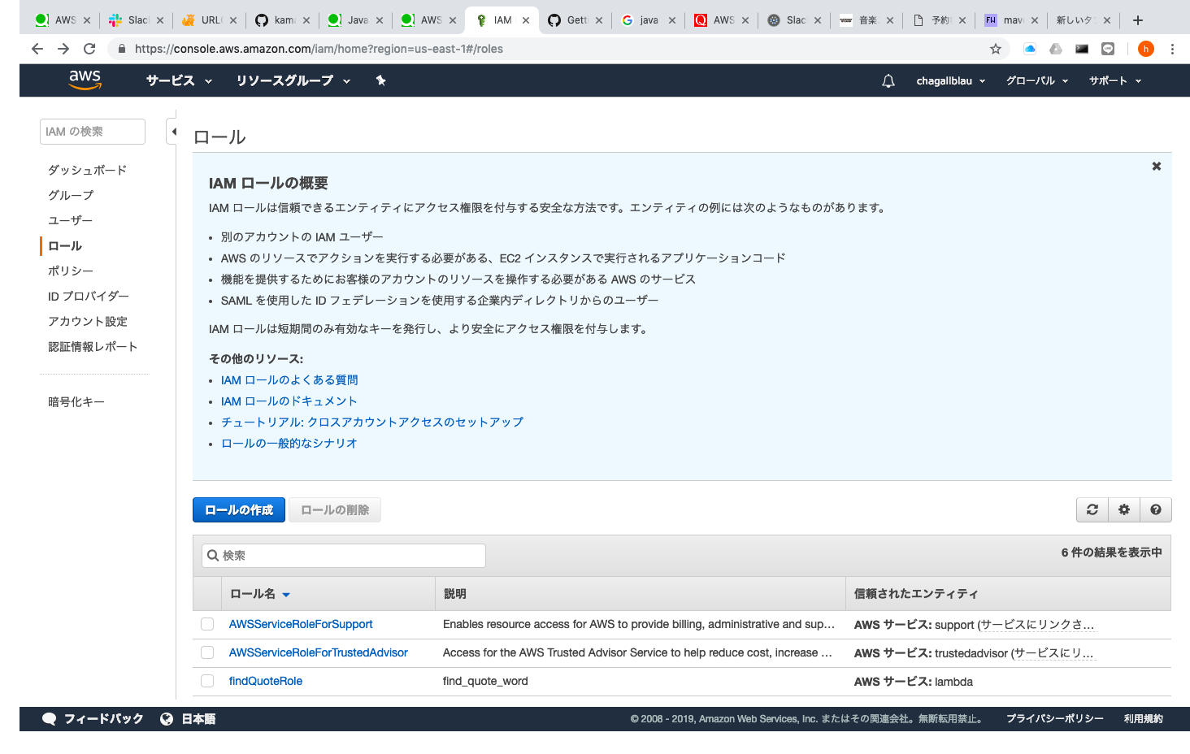This screenshot has width=1190, height=754.
Task: Refresh the roles list with refresh icon
Action: tap(1092, 509)
